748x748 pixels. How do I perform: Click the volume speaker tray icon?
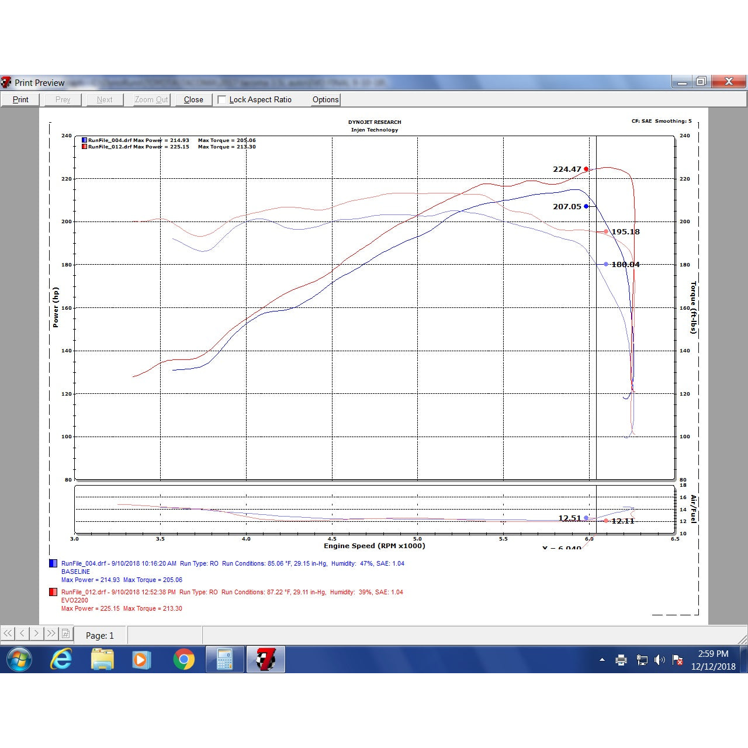coord(660,660)
